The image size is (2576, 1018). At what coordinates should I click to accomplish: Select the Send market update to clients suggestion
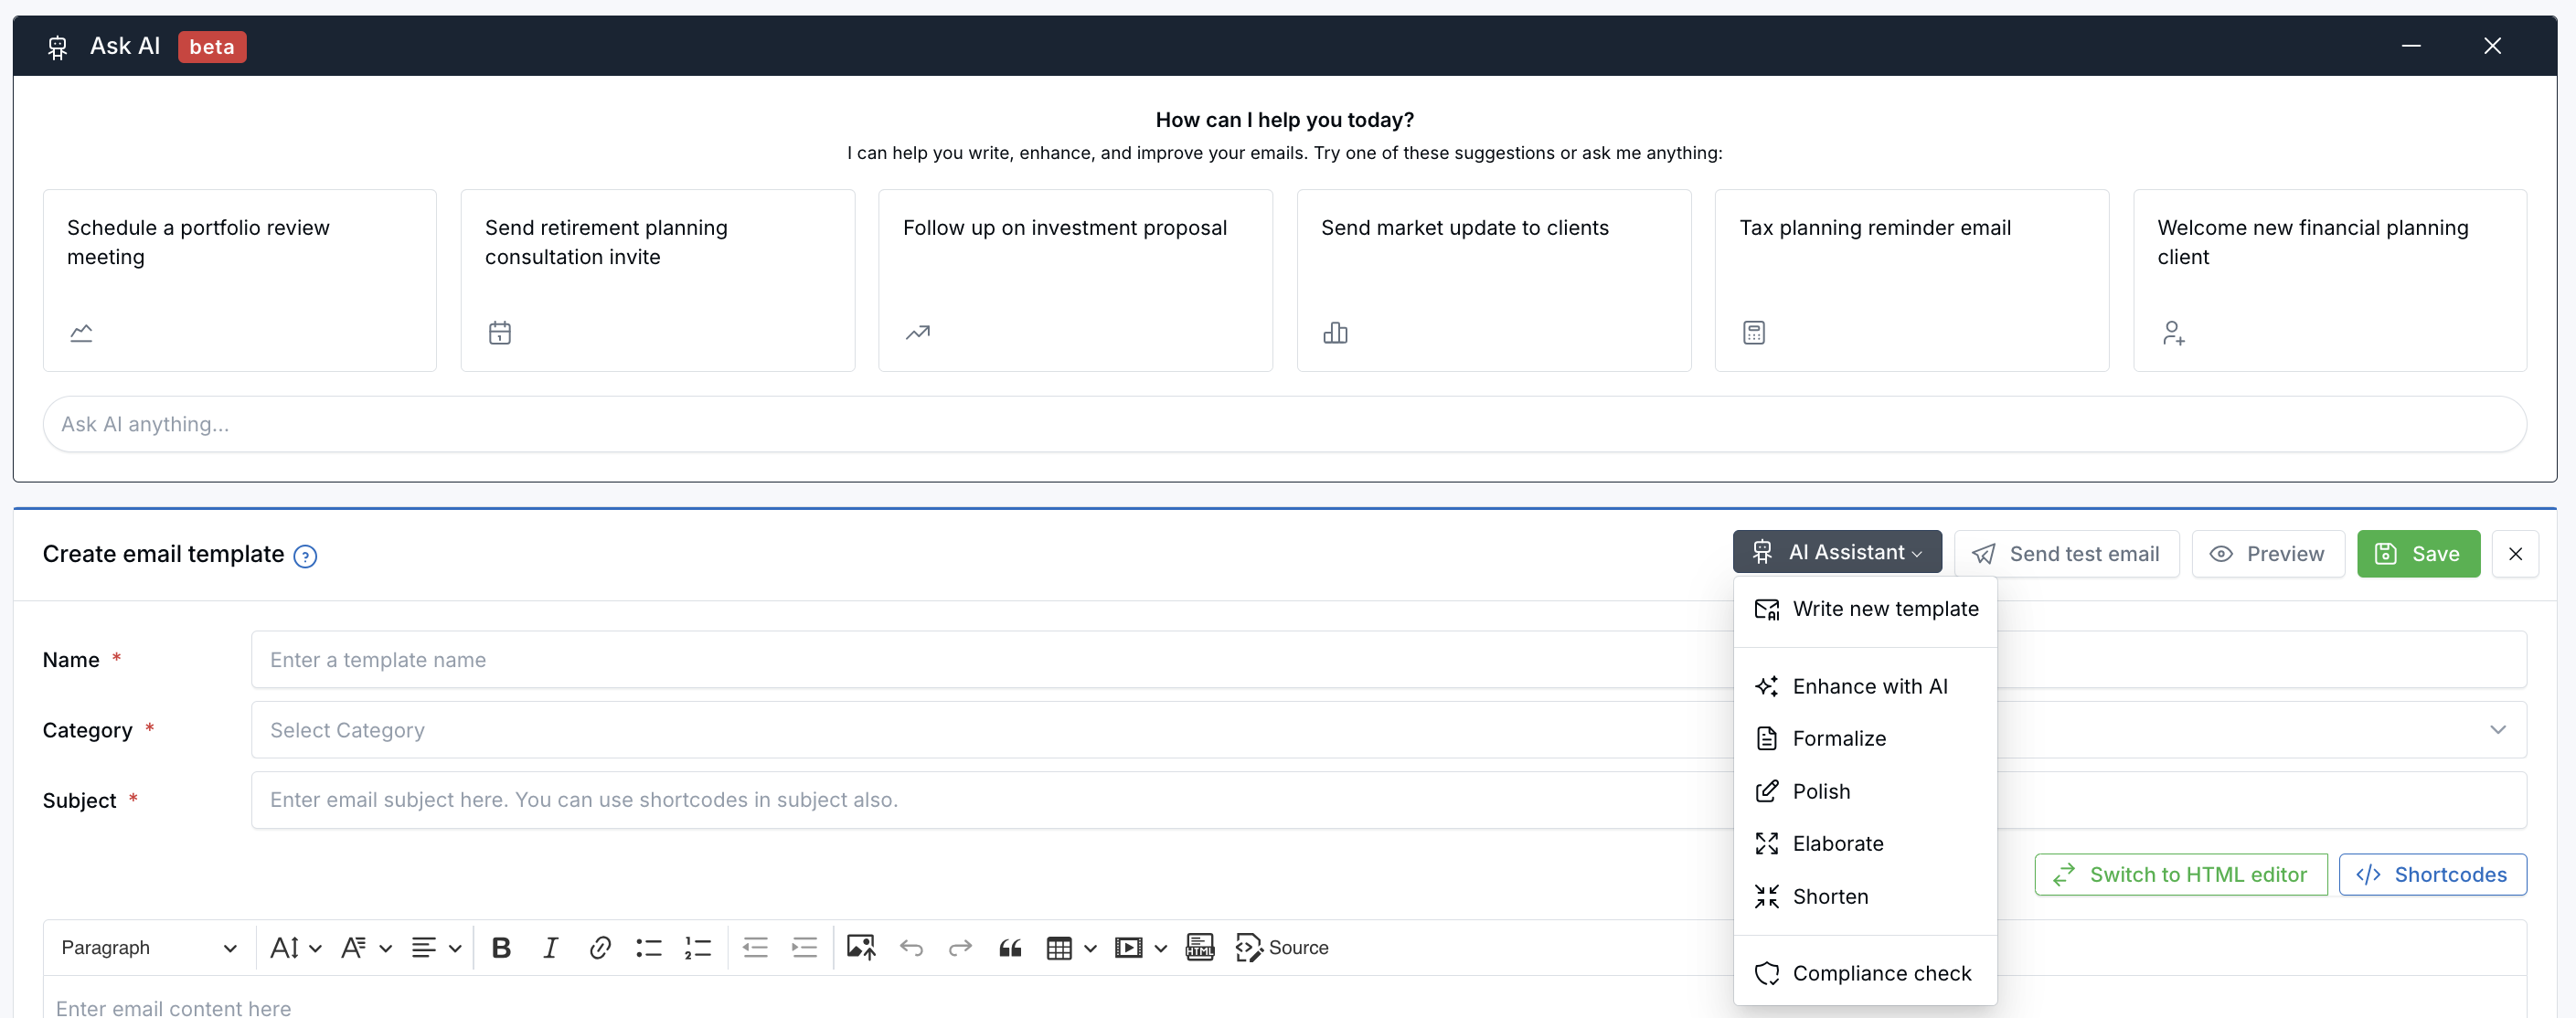(x=1493, y=280)
